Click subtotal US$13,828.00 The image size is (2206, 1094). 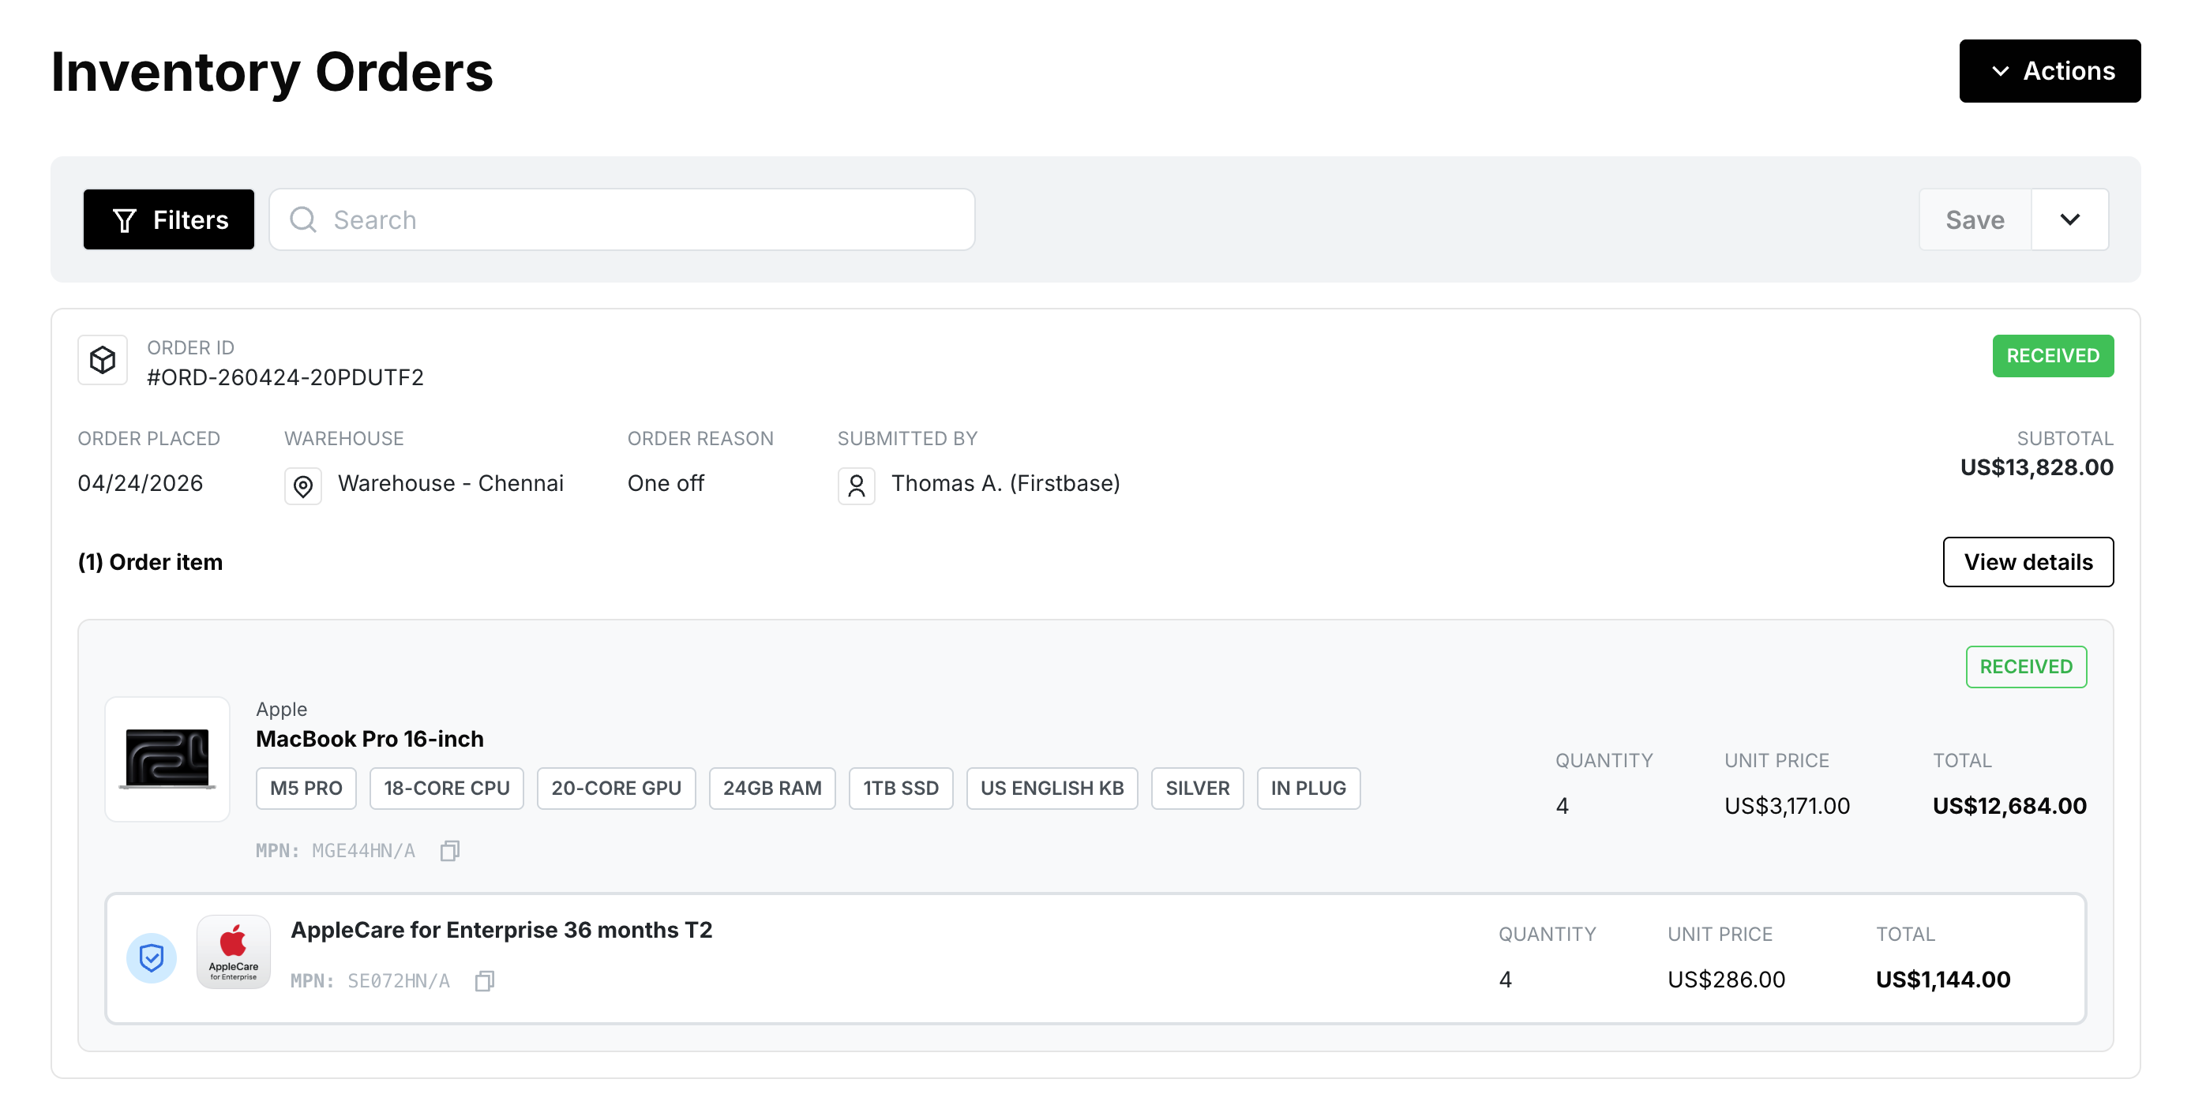pos(2036,467)
